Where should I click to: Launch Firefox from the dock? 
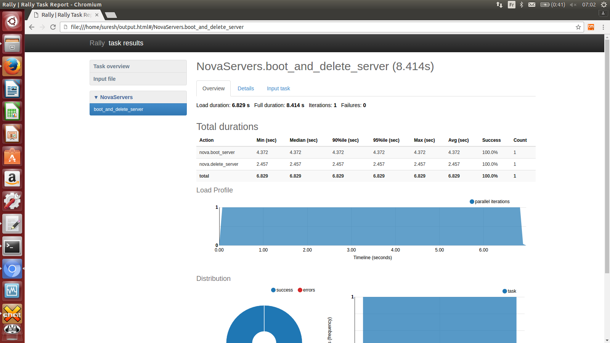point(12,66)
